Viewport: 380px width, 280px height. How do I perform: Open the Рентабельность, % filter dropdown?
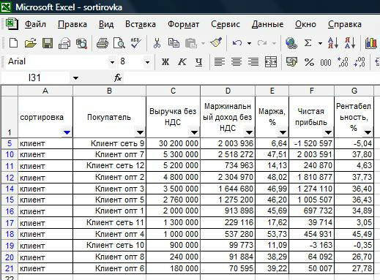368,132
